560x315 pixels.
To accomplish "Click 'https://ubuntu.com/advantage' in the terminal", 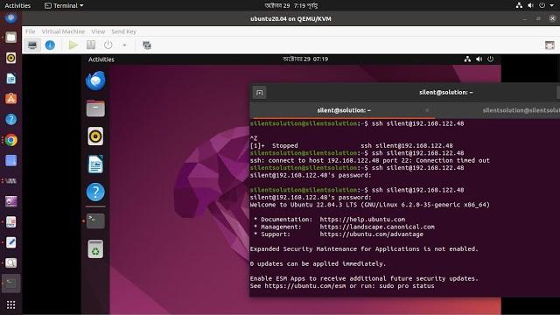I will pos(371,234).
